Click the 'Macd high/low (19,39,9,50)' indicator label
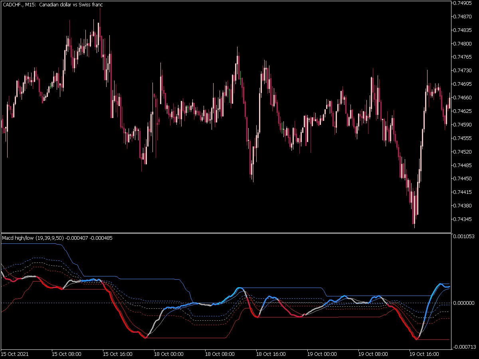This screenshot has height=359, width=479. click(32, 238)
